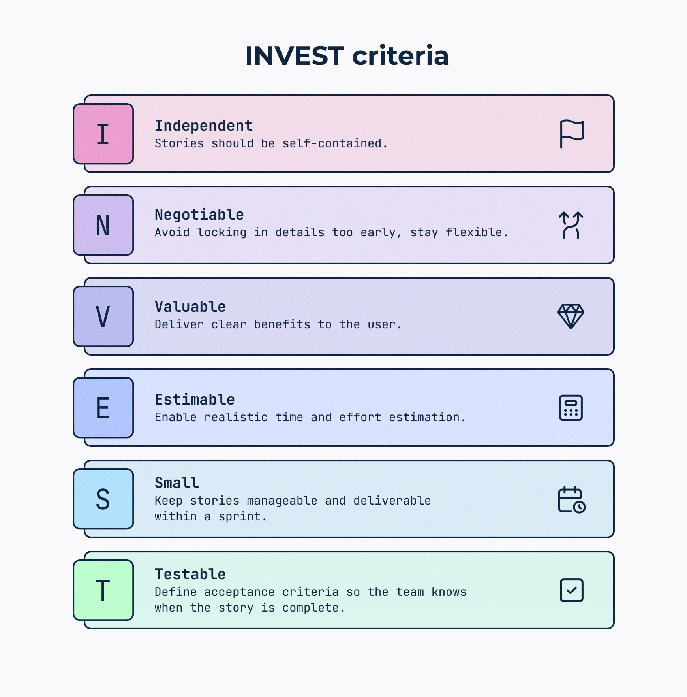This screenshot has height=697, width=687.
Task: Click the calculator icon beside Estimable
Action: click(x=571, y=407)
